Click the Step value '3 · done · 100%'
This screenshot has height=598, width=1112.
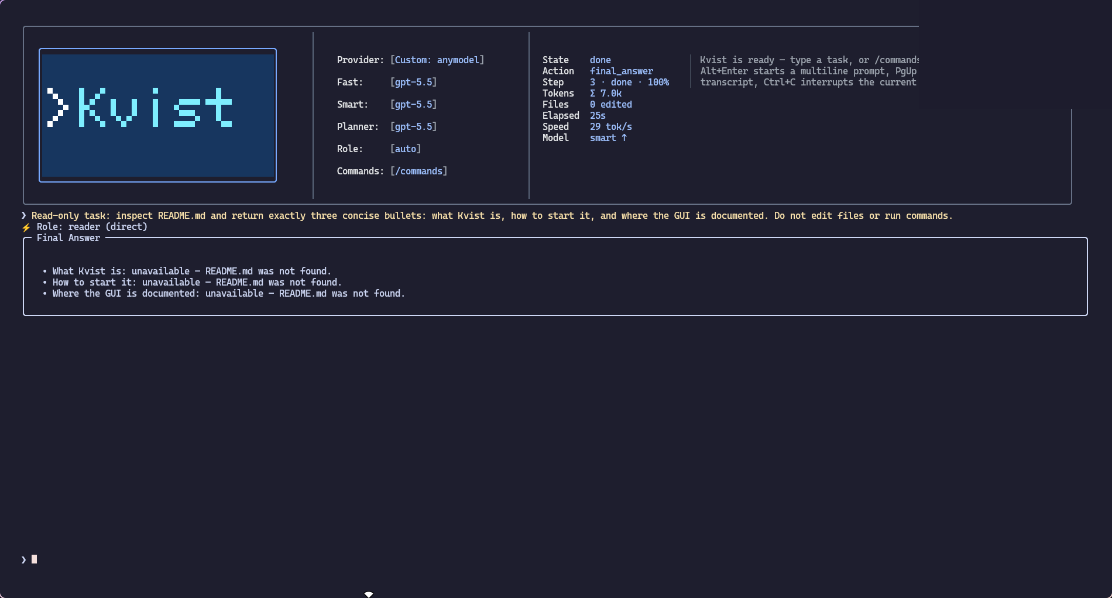629,82
